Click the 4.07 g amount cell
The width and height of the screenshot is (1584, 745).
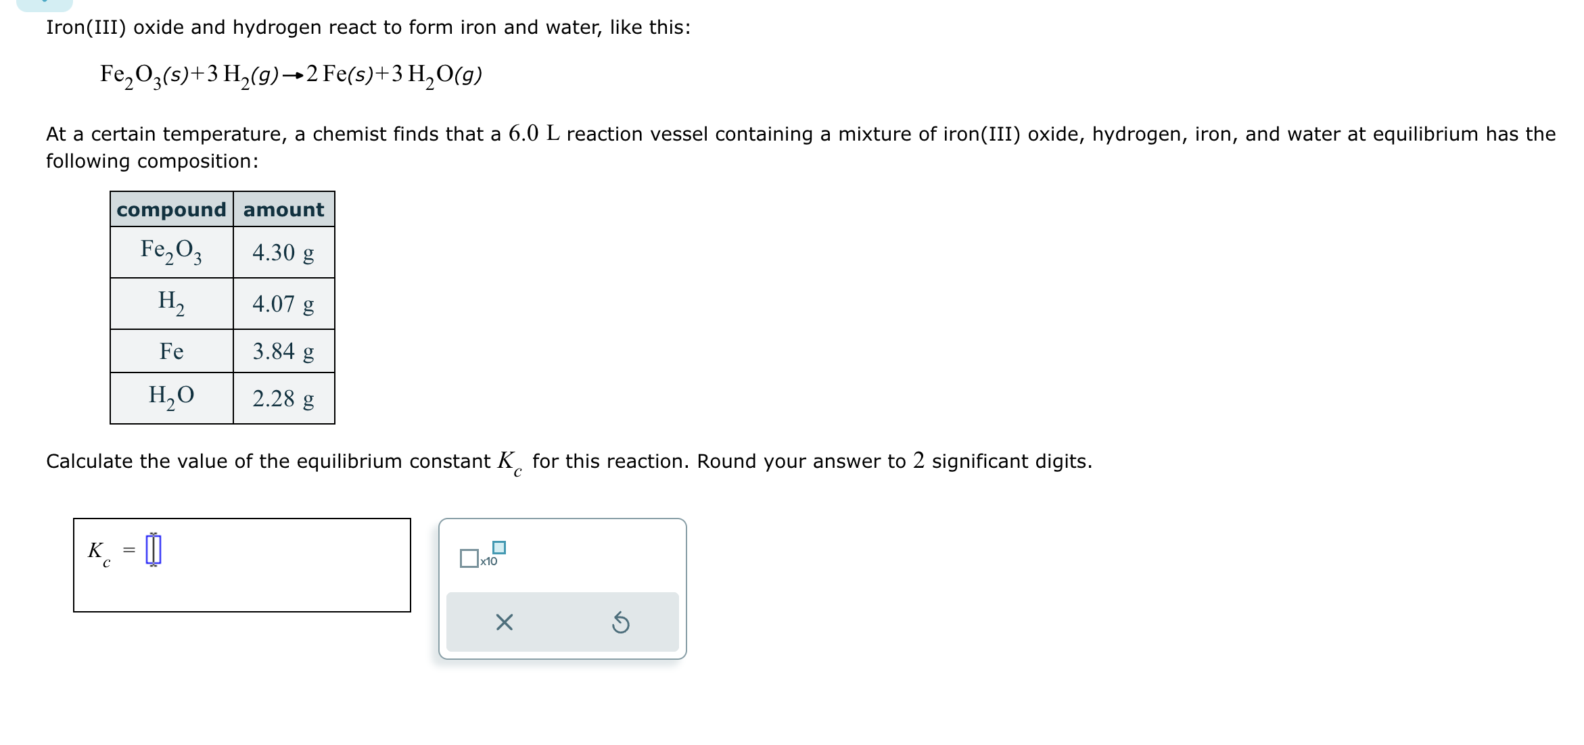(283, 304)
